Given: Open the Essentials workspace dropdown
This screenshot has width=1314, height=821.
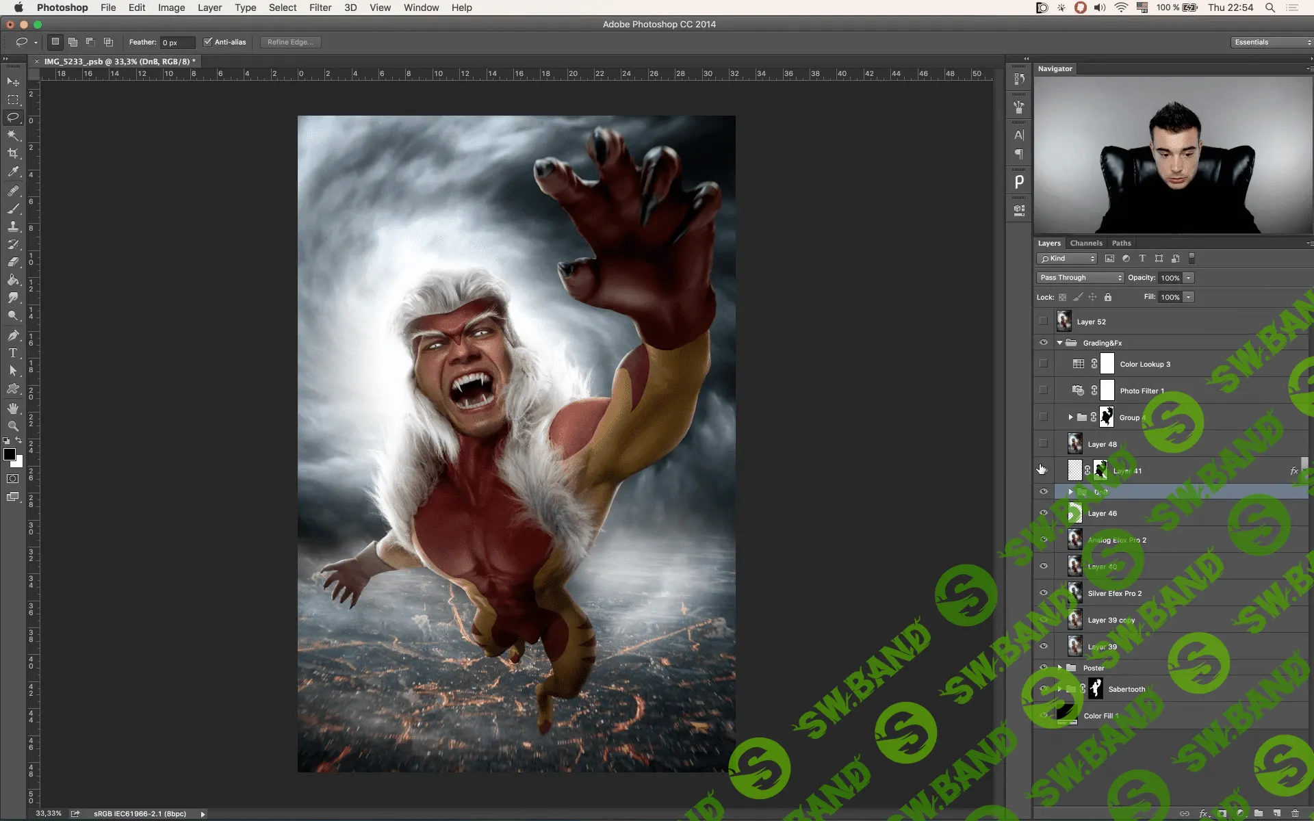Looking at the screenshot, I should point(1272,42).
